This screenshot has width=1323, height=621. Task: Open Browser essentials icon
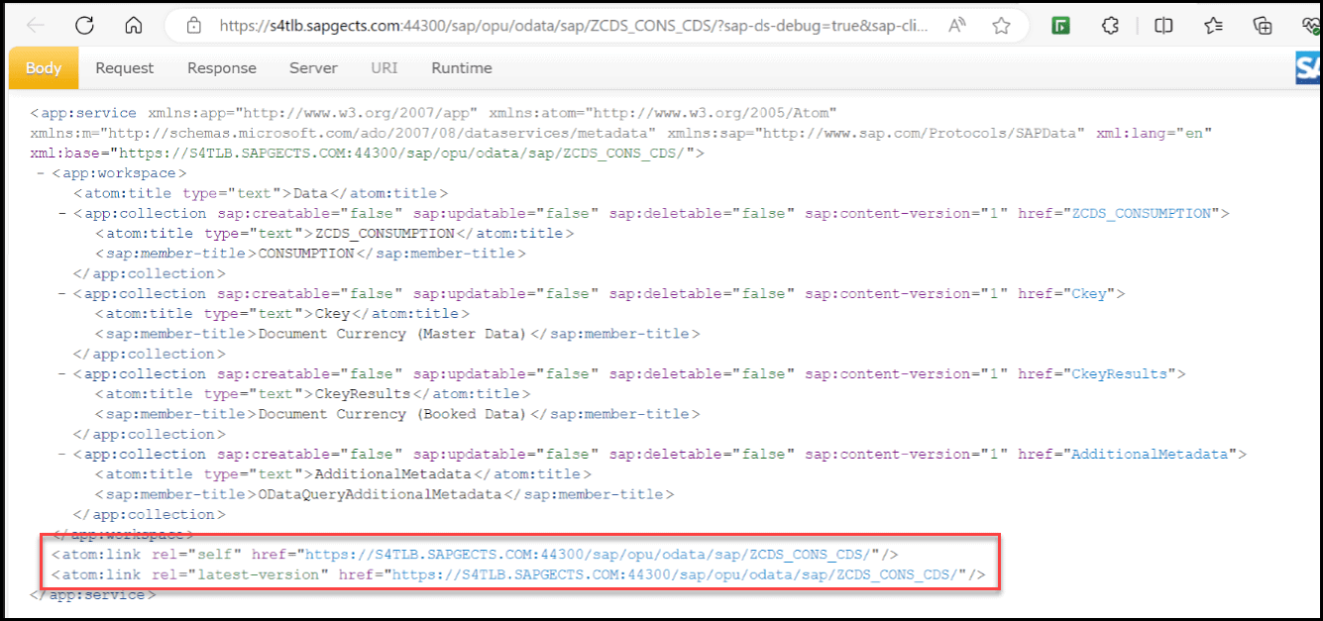[1309, 27]
